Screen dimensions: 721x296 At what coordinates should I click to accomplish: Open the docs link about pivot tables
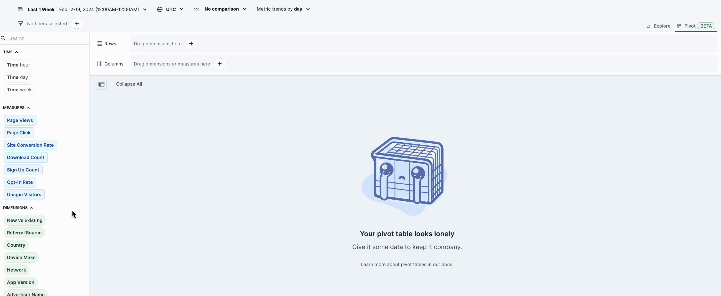(446, 265)
